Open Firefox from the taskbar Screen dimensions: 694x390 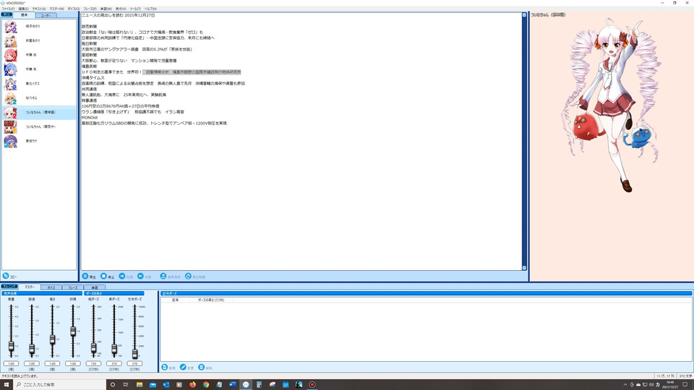click(192, 384)
